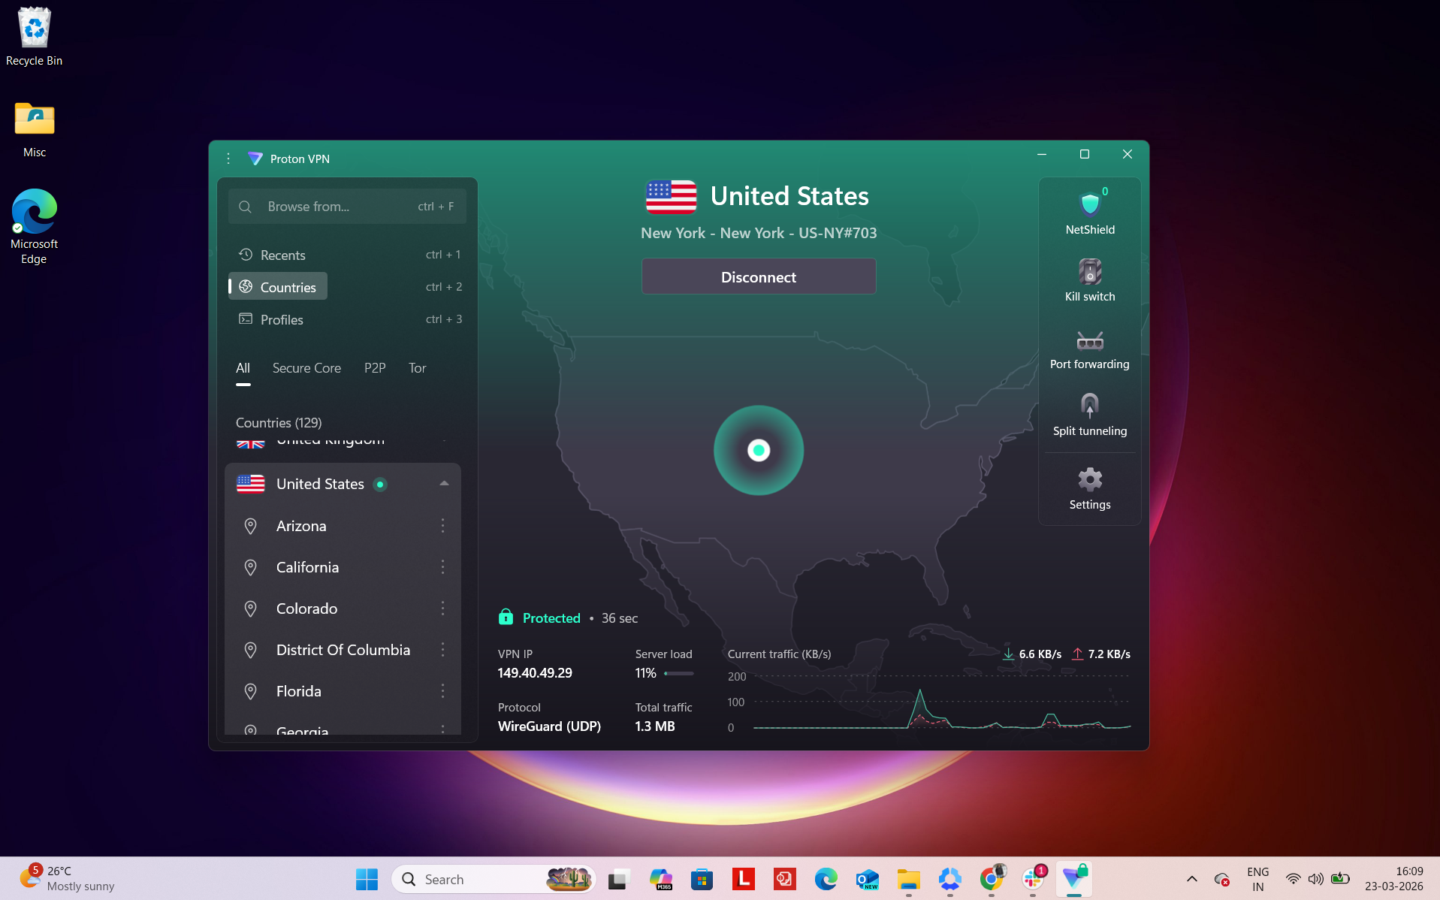Click ENG IN language indicator

(x=1257, y=879)
